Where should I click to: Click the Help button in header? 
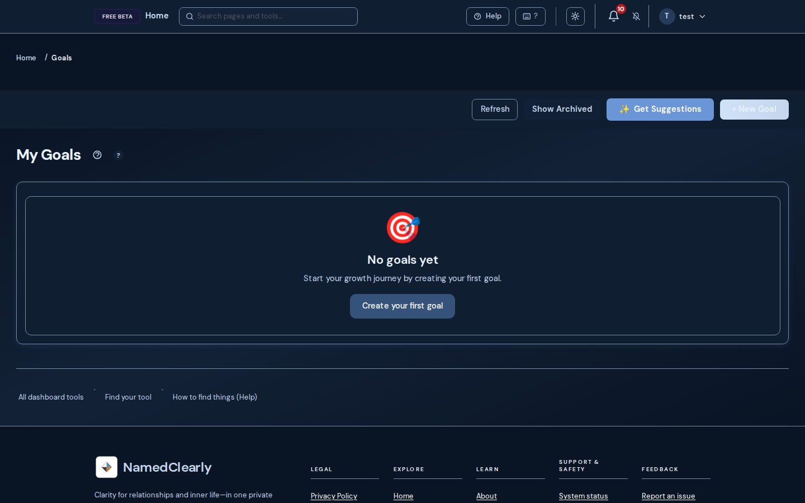487,16
